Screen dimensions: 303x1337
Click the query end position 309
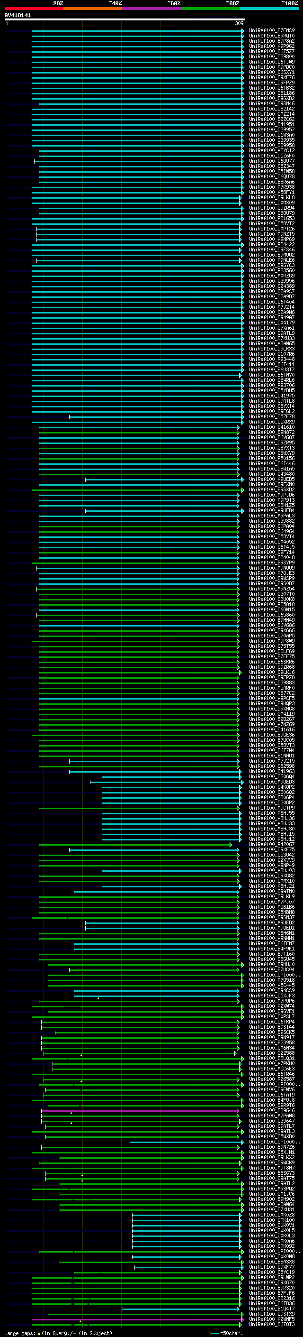pos(239,23)
